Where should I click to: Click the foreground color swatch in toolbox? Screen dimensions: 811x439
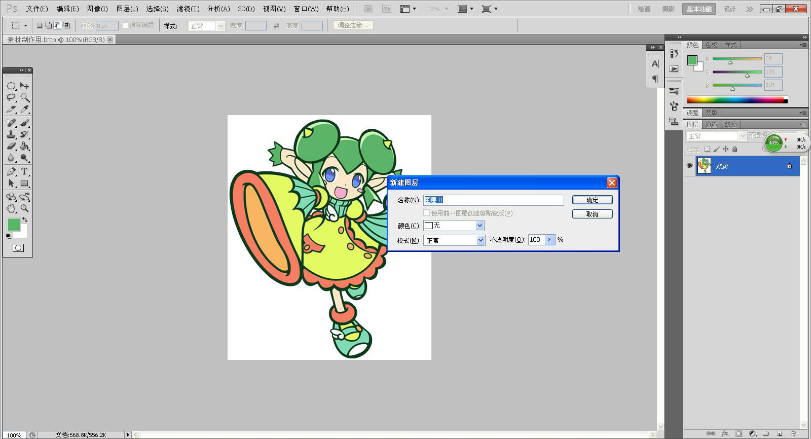pos(13,224)
